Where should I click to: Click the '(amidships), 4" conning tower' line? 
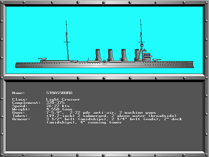click(84, 123)
